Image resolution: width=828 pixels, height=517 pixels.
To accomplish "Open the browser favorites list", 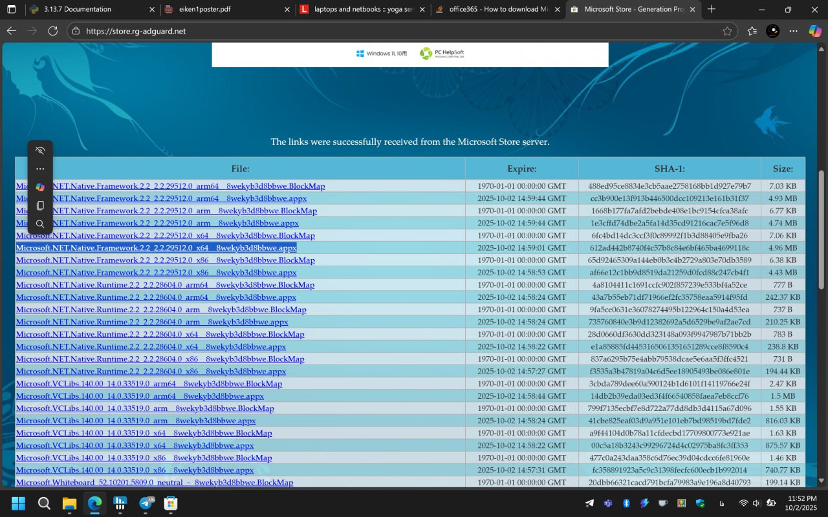I will click(x=752, y=31).
